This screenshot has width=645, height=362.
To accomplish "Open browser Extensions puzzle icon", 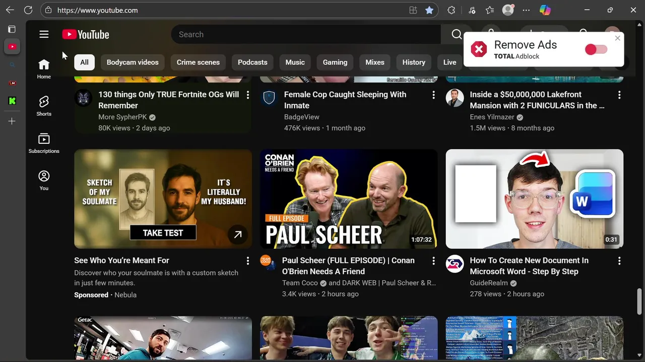I will click(451, 10).
